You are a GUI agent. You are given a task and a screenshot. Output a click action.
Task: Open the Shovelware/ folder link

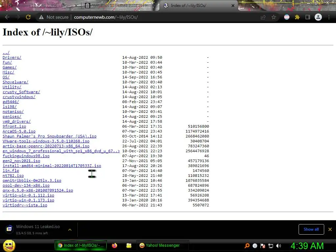tap(15, 82)
